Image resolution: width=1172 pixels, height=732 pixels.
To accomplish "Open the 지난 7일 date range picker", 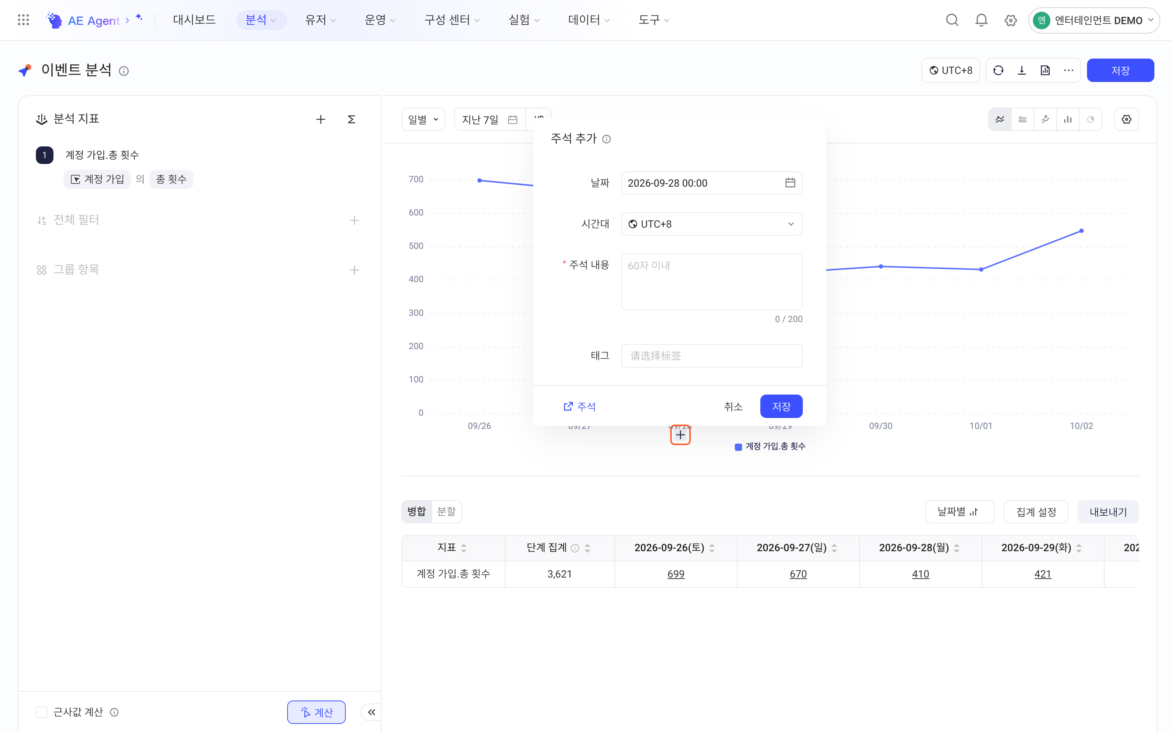I will pyautogui.click(x=490, y=119).
